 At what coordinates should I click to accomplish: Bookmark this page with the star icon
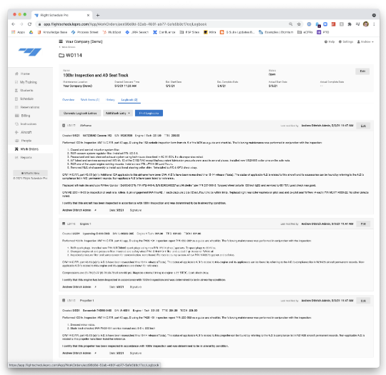point(299,24)
